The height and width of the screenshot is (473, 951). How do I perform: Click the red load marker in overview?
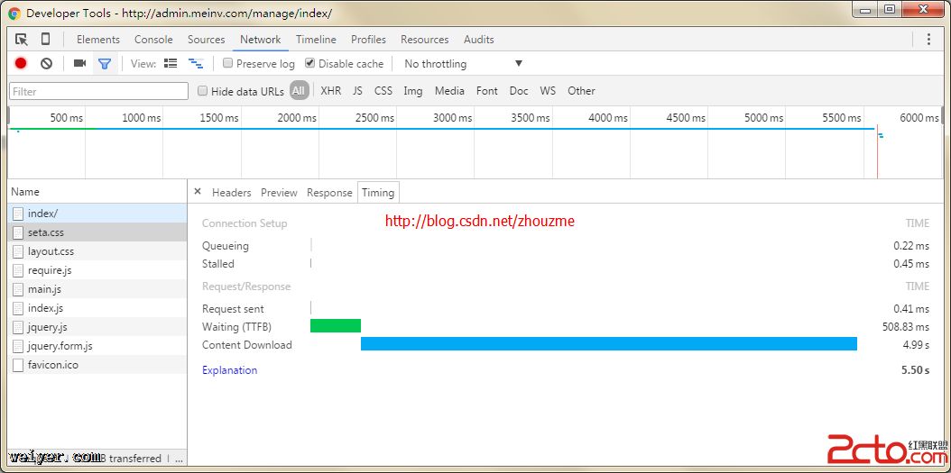[x=877, y=151]
